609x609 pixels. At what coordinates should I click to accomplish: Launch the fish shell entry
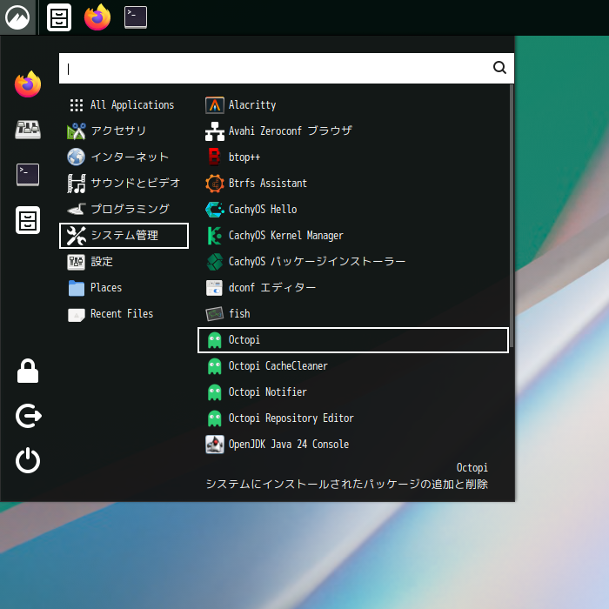(353, 313)
